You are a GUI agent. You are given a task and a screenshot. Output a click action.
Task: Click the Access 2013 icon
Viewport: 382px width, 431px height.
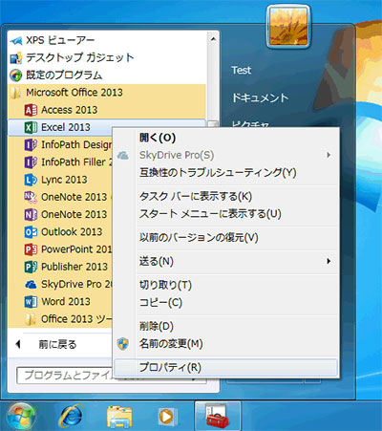point(31,110)
